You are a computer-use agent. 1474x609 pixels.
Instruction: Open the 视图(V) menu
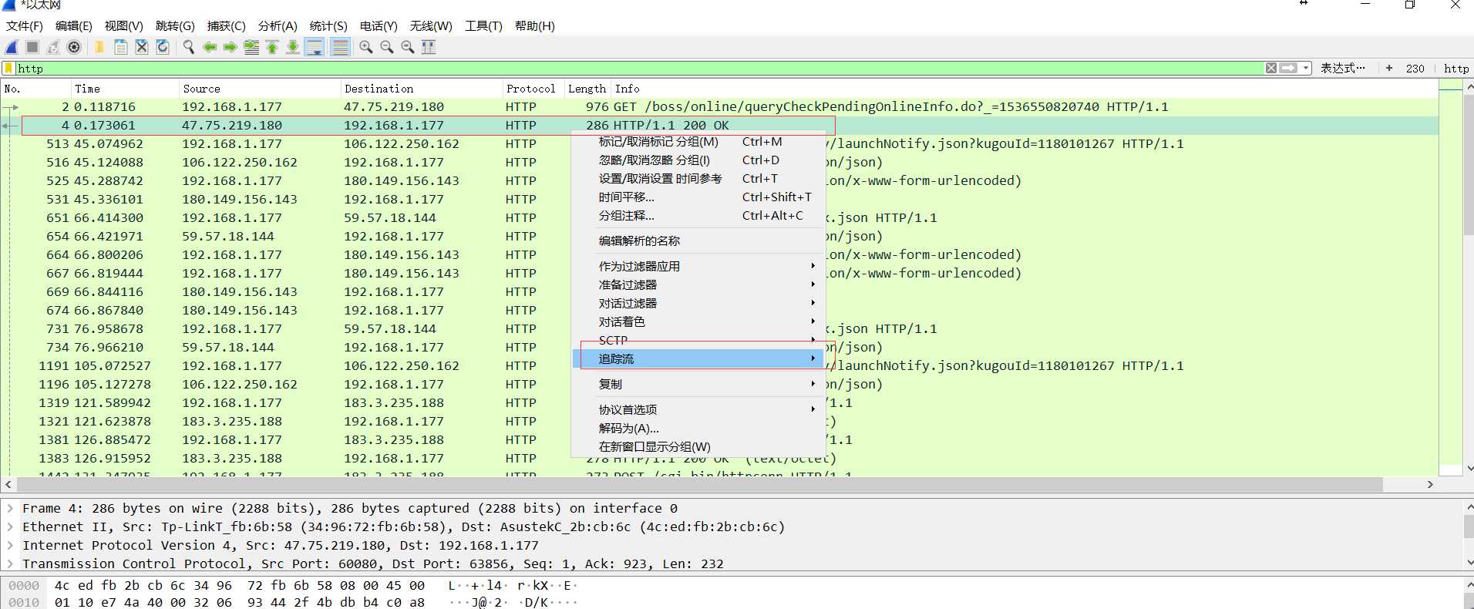click(124, 25)
